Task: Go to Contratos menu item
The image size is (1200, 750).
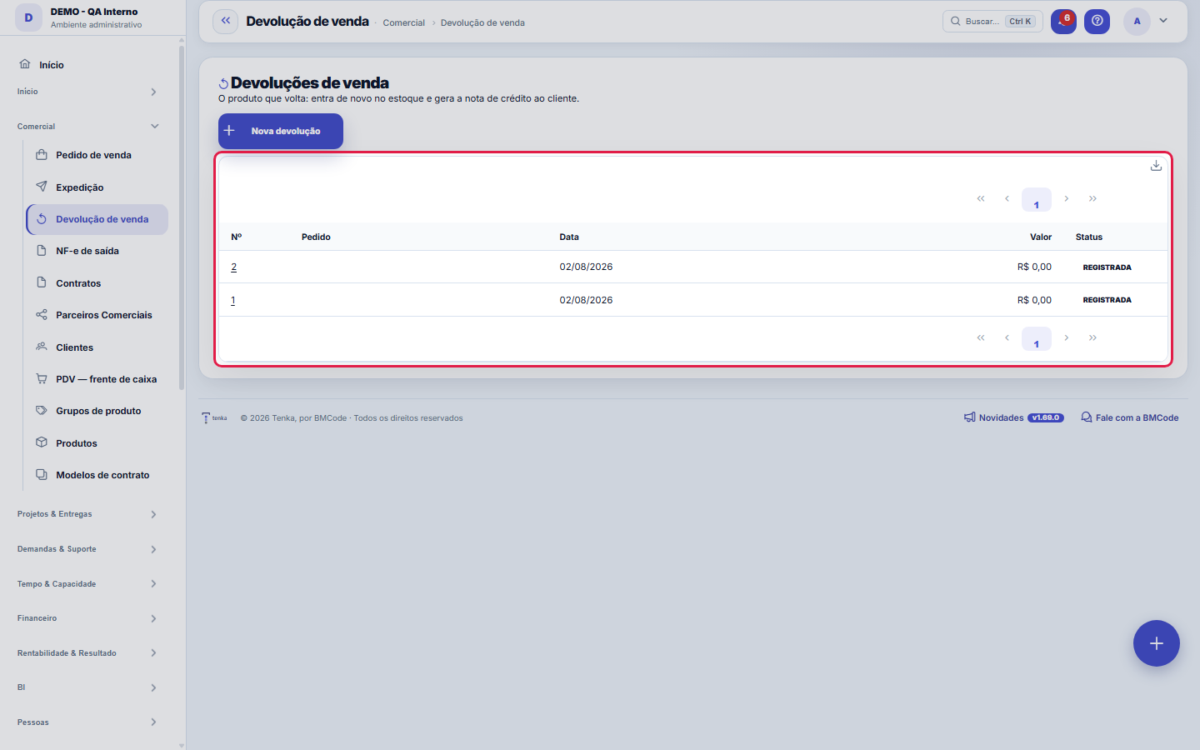Action: pos(97,283)
